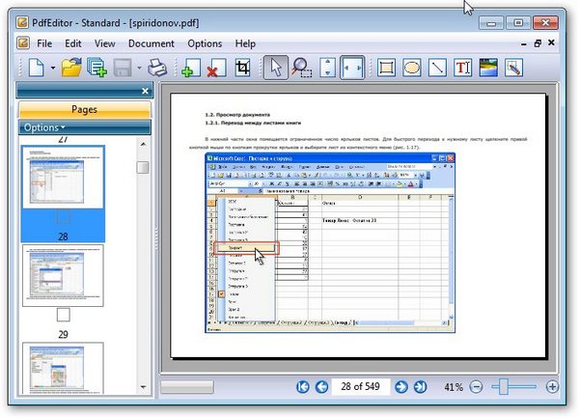Select the ellipse shape tool
This screenshot has width=579, height=418.
click(412, 69)
